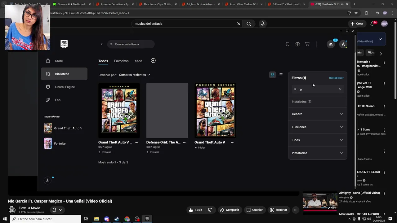
Task: Select the Todos tab
Action: point(103,61)
